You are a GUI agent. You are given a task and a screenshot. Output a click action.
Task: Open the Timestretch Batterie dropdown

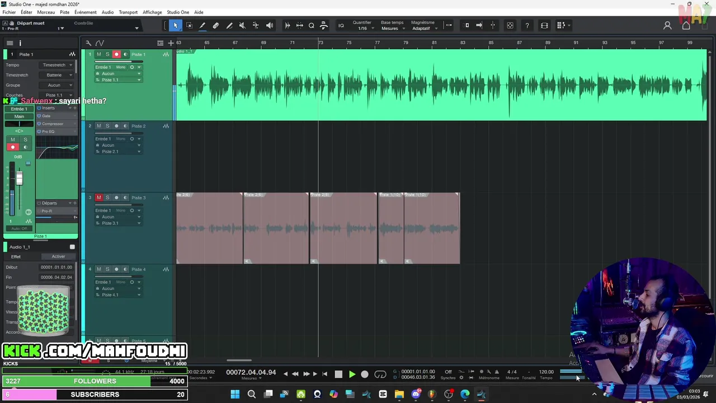pyautogui.click(x=57, y=75)
